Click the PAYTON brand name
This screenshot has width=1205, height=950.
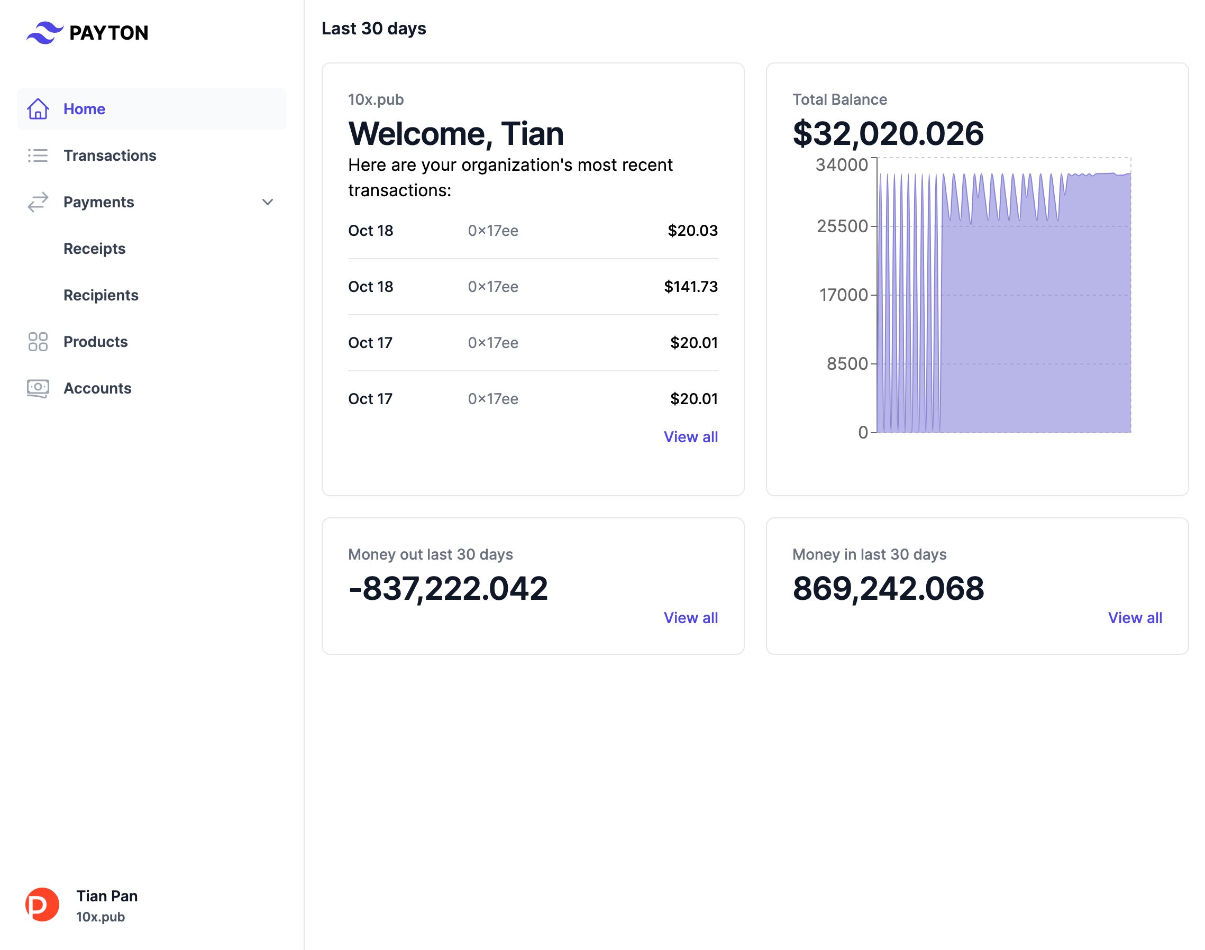[x=109, y=33]
